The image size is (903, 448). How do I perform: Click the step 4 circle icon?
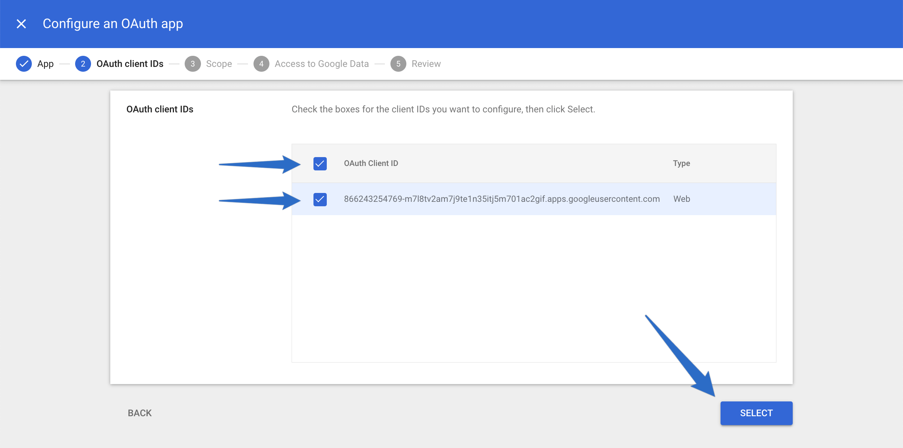pyautogui.click(x=261, y=64)
